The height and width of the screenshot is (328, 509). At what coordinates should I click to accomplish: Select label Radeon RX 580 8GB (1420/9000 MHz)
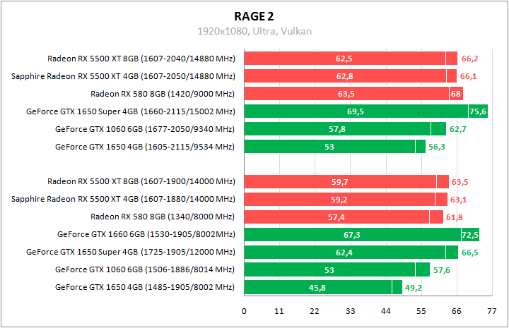[x=163, y=94]
